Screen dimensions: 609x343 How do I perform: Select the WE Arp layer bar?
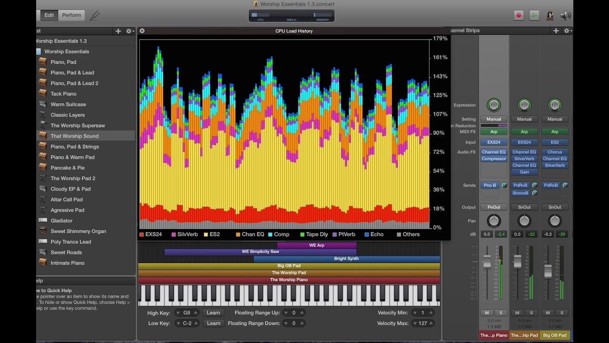316,245
